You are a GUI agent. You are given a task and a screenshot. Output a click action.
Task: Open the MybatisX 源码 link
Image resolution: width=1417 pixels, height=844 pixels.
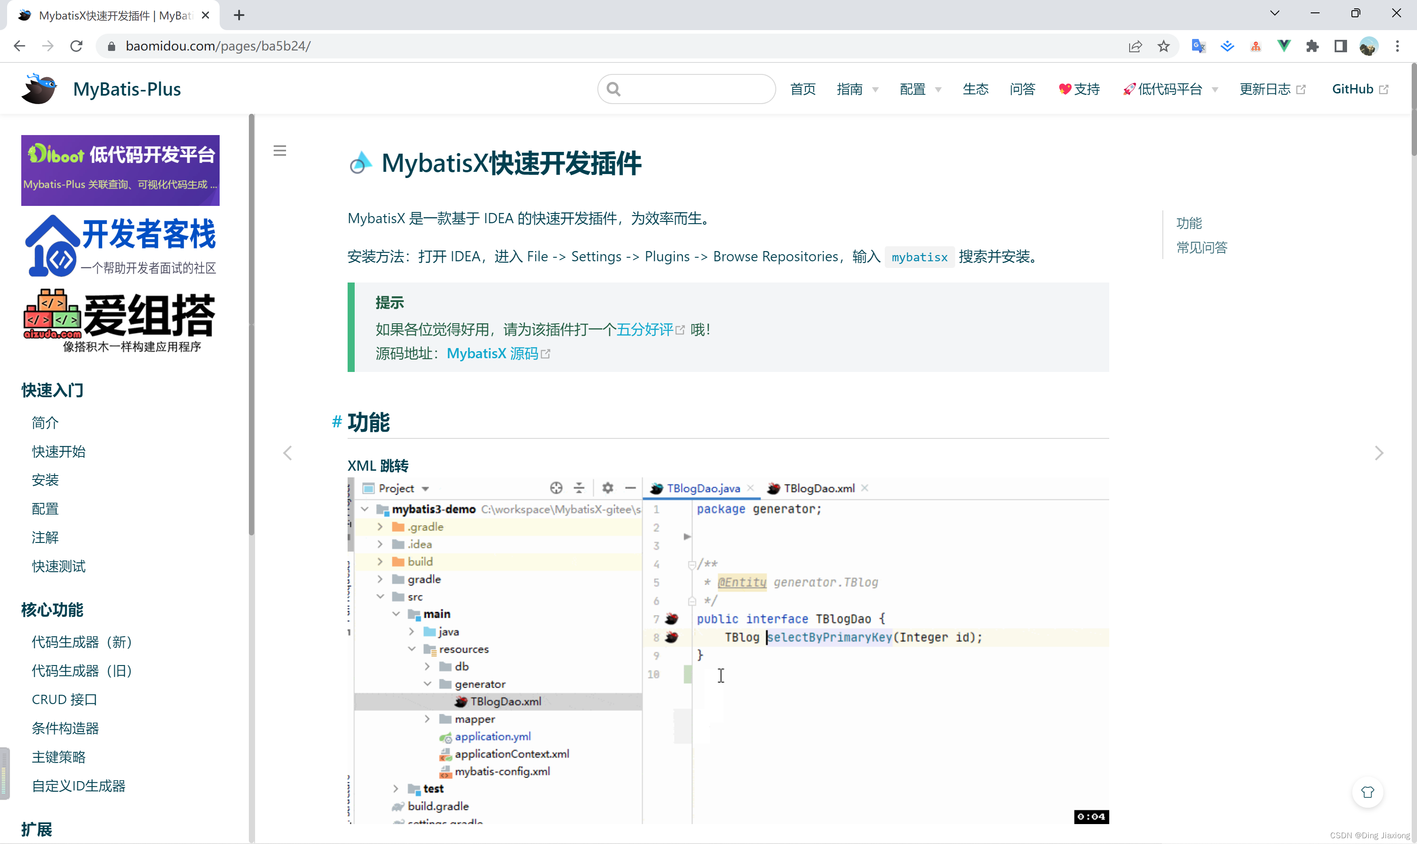click(x=498, y=353)
